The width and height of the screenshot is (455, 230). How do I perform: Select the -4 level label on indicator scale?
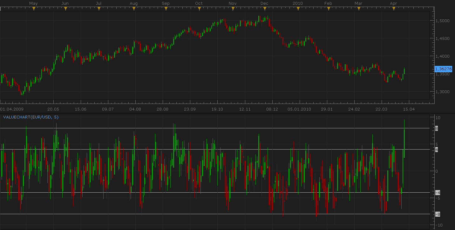[438, 193]
